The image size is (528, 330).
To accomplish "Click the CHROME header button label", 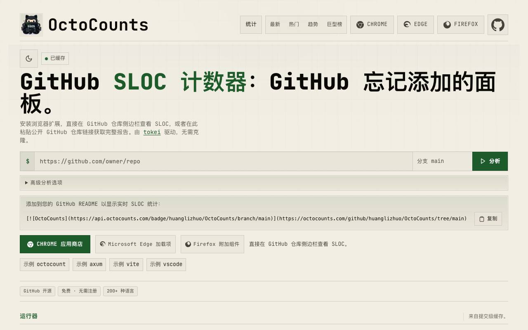I will tap(377, 24).
